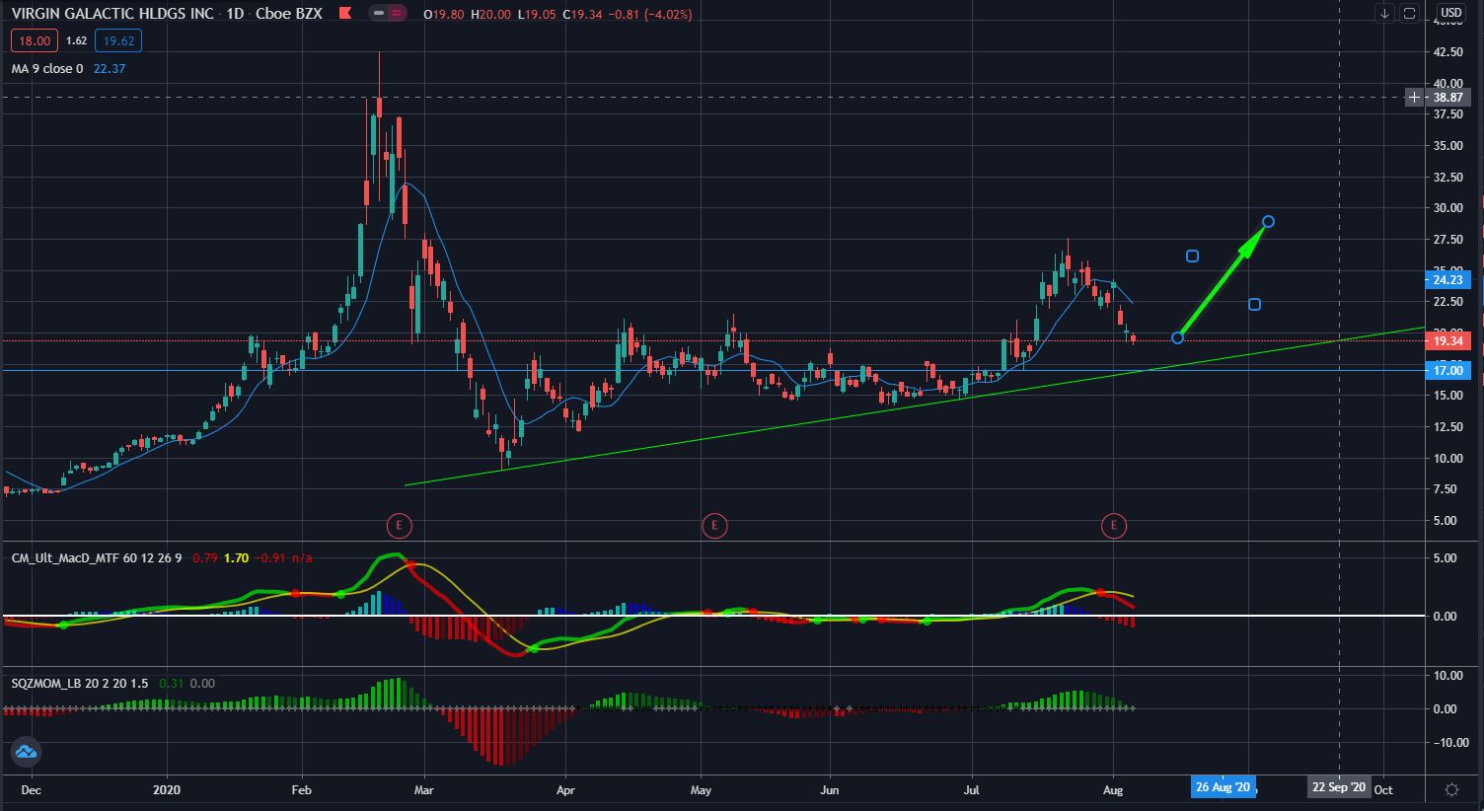Click the fullscreen frame icon

1409,14
